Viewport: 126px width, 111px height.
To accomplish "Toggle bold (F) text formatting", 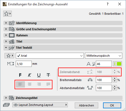I will click(20, 75).
